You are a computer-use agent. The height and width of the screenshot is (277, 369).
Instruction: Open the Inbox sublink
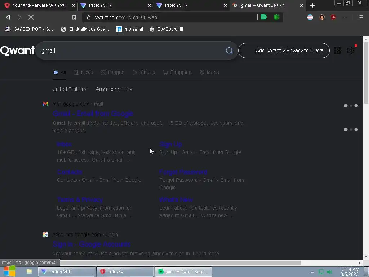64,144
